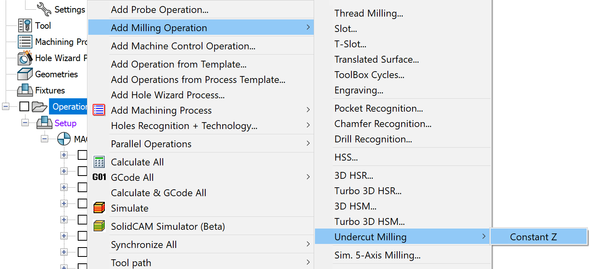Click the Fixtures icon
Viewport: 589px width, 269px height.
point(25,90)
